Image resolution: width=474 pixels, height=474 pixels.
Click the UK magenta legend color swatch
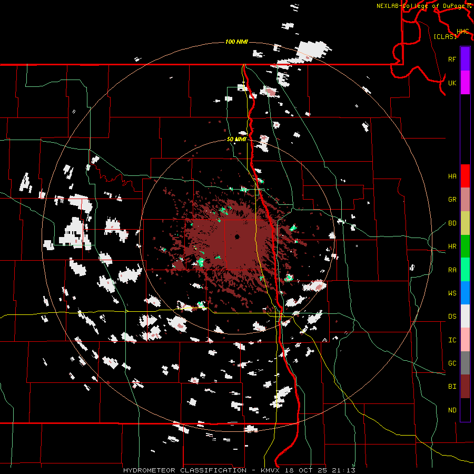click(465, 83)
